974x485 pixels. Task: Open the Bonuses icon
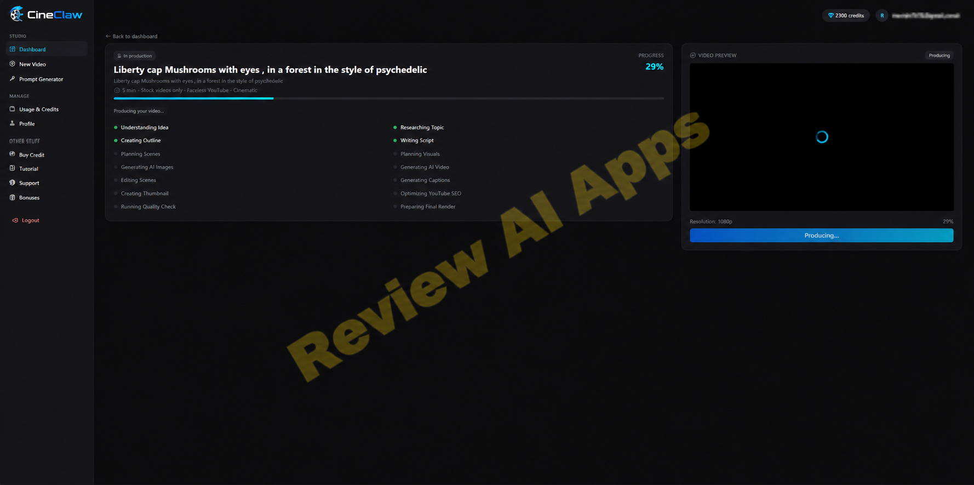[x=13, y=197]
